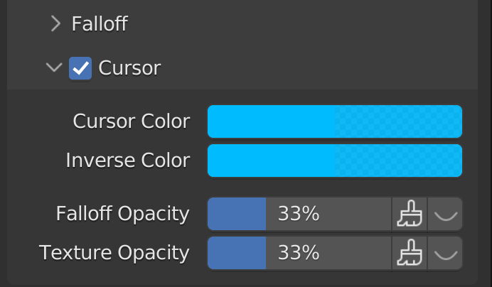
Task: Click the Falloff Opacity label
Action: [123, 214]
